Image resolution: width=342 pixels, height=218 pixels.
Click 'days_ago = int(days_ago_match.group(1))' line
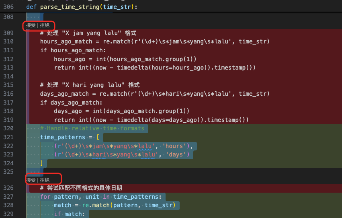pos(121,111)
